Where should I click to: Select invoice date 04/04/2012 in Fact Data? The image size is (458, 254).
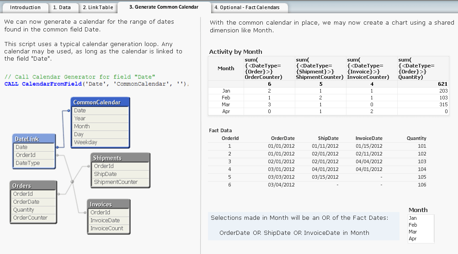tap(369, 161)
